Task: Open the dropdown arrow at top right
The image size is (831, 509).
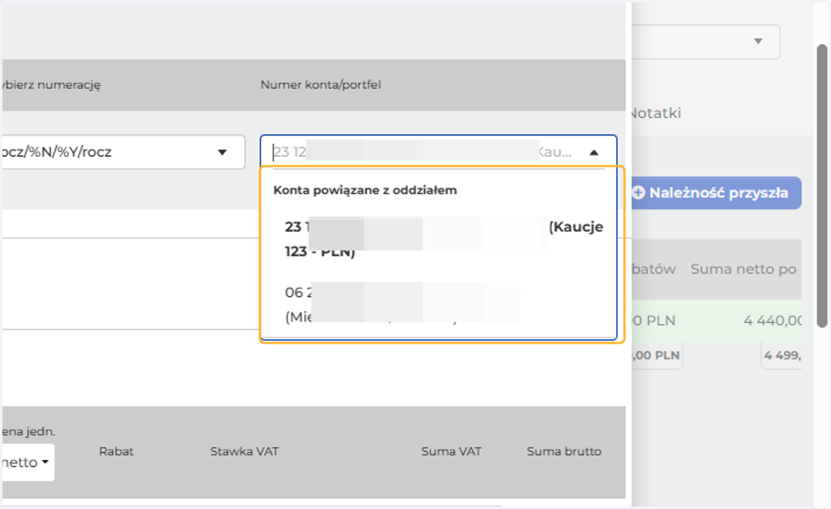Action: pyautogui.click(x=758, y=41)
